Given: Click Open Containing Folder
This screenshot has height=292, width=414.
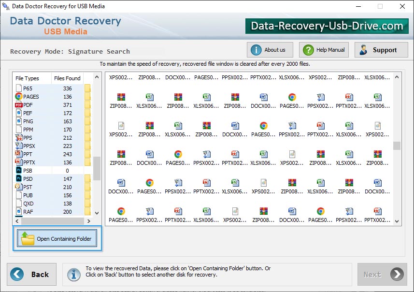Looking at the screenshot, I should click(x=57, y=238).
